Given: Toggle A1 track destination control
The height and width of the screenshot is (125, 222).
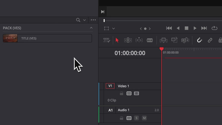Looking at the screenshot, I should pyautogui.click(x=110, y=110).
